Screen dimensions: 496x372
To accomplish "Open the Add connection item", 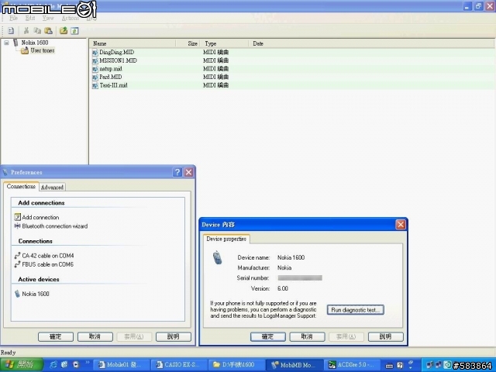I will coord(40,218).
